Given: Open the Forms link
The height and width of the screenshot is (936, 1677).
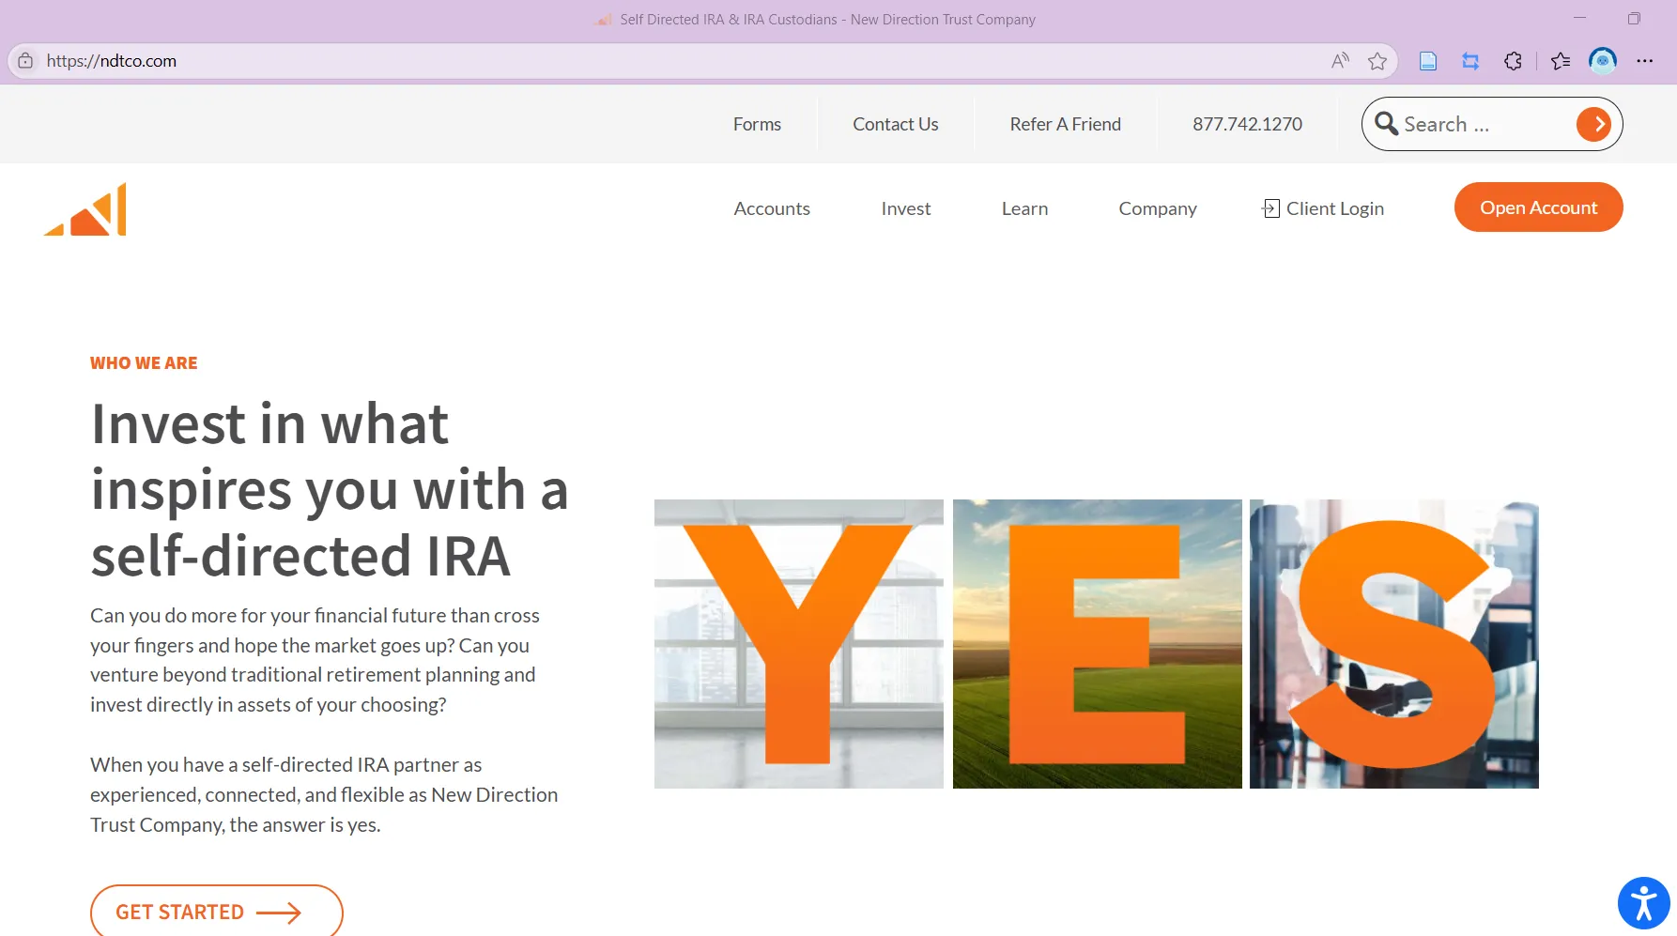Looking at the screenshot, I should pyautogui.click(x=757, y=124).
